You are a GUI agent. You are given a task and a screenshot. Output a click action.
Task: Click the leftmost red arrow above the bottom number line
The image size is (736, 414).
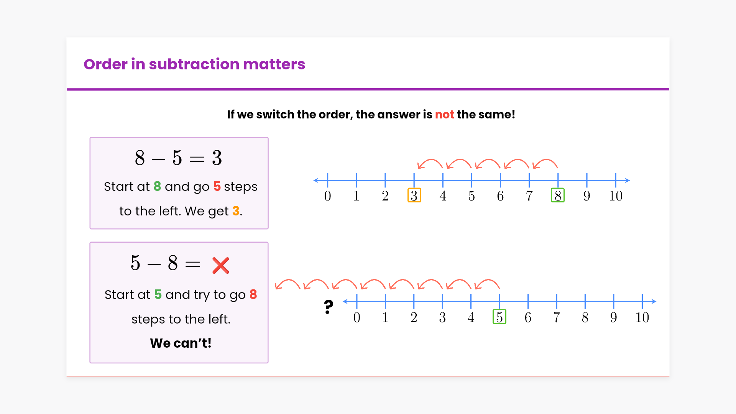click(x=287, y=284)
